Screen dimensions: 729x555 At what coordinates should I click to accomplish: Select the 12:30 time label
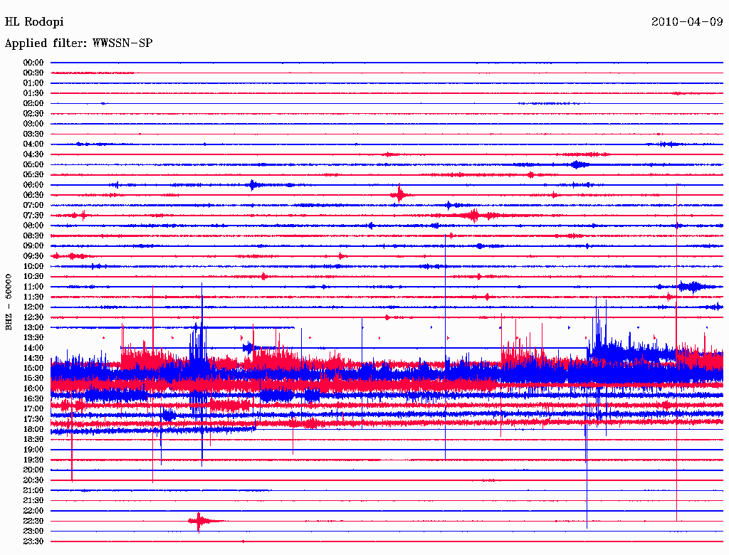tap(33, 317)
